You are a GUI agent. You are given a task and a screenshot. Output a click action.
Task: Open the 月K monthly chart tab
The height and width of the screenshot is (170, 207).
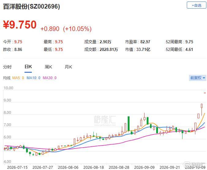[x=68, y=67]
